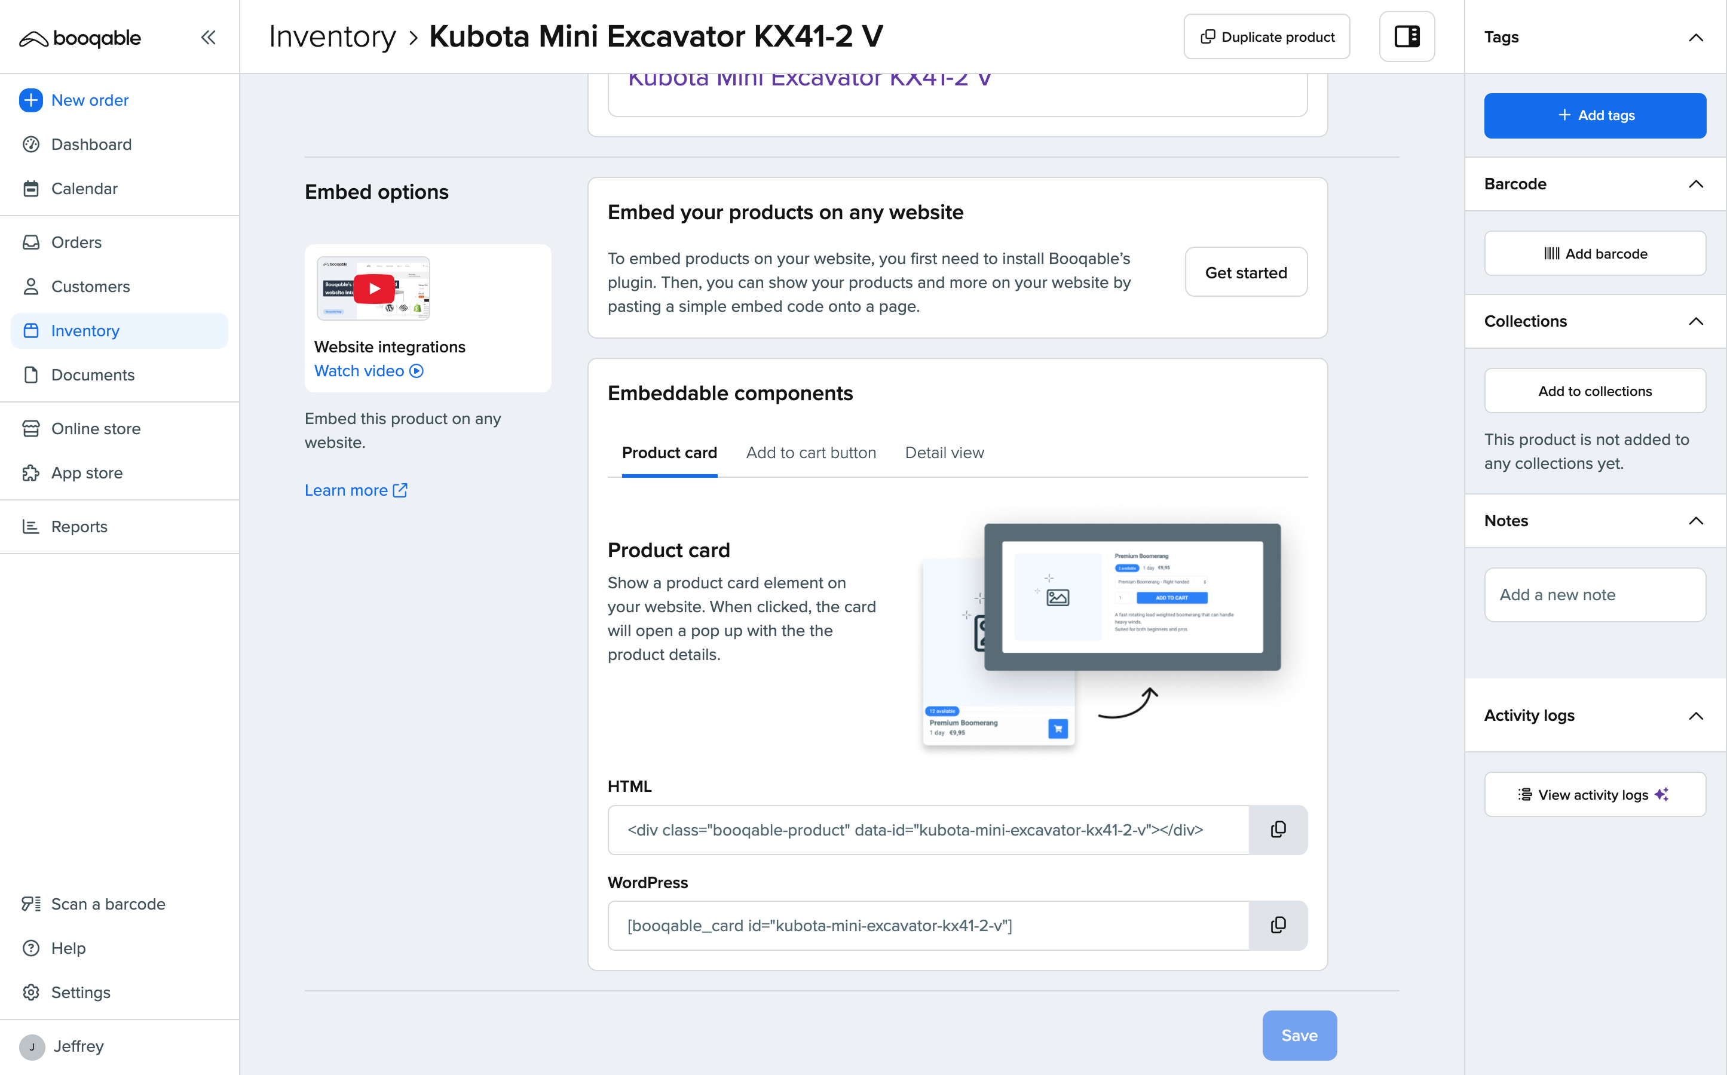The image size is (1727, 1075).
Task: Switch to Add to cart button tab
Action: (x=810, y=453)
